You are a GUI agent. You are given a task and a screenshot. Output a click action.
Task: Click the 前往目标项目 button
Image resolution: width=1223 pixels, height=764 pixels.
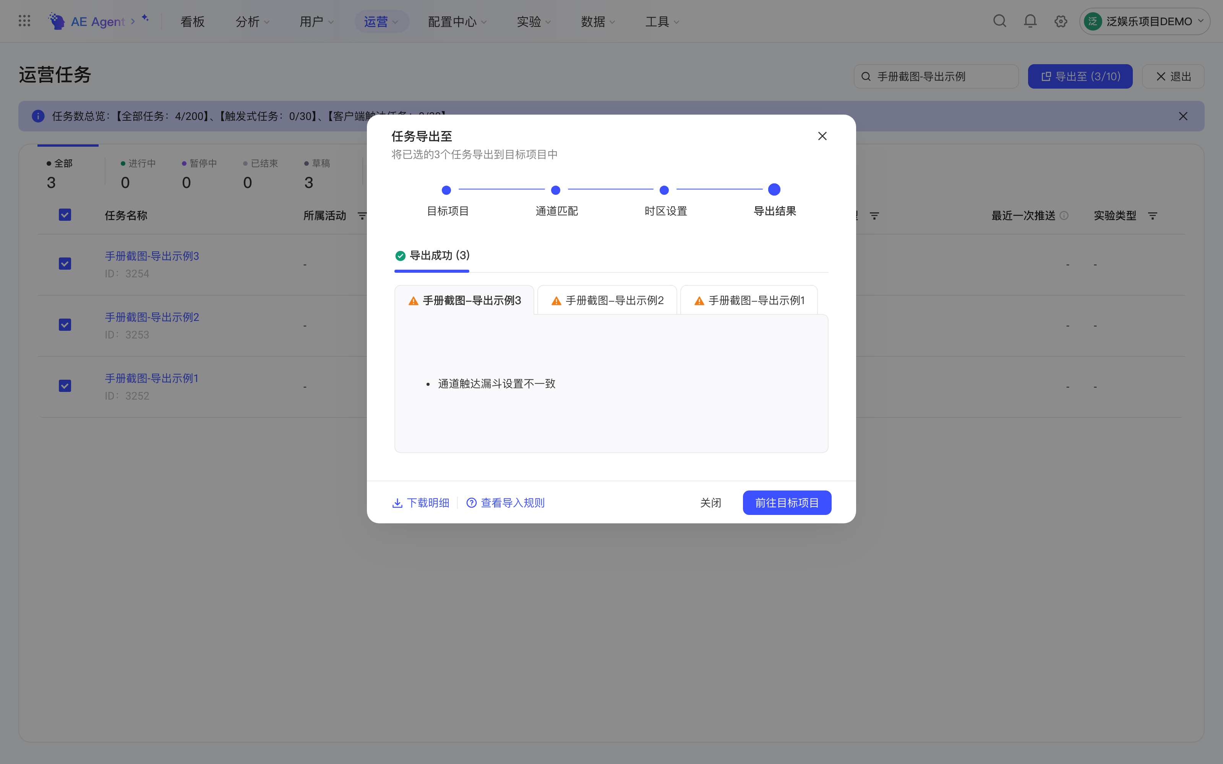(787, 503)
